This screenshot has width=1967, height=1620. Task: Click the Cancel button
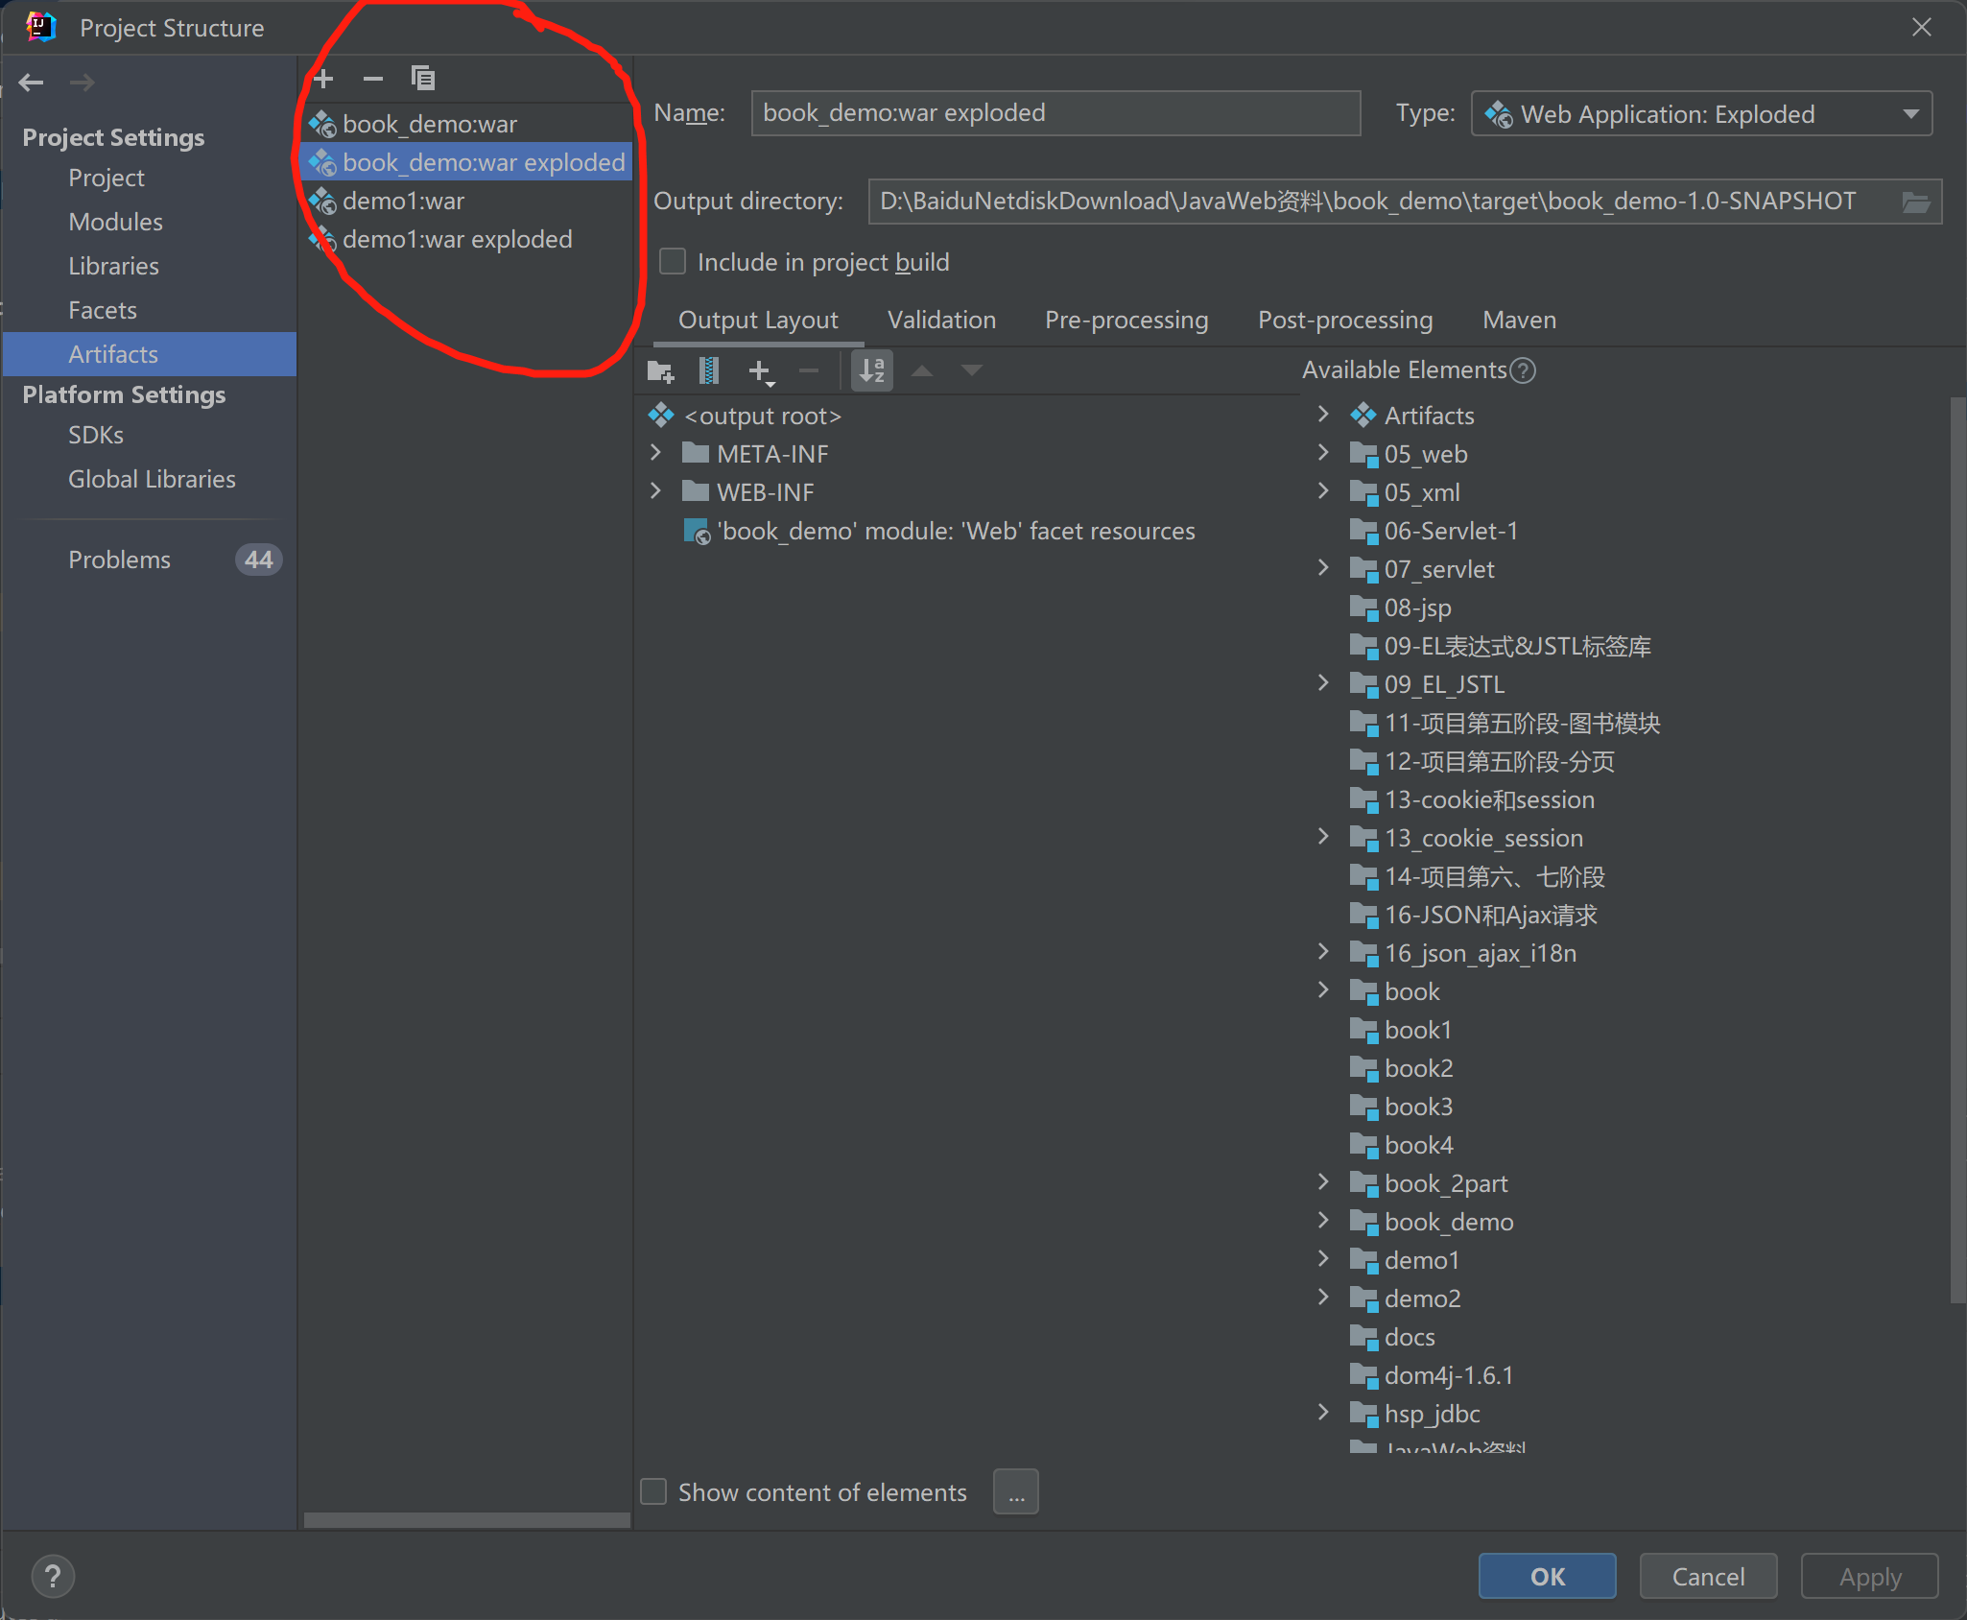(x=1708, y=1576)
